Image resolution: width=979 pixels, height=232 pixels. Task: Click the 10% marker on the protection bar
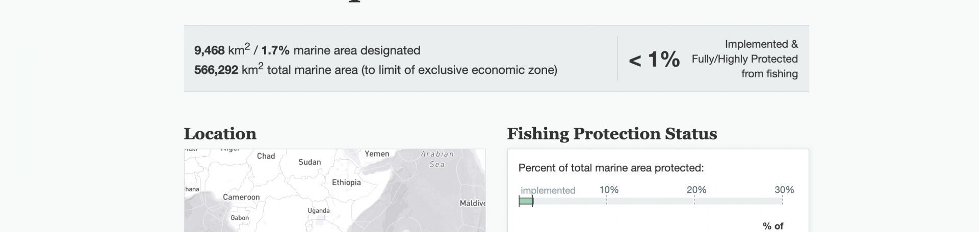point(608,190)
